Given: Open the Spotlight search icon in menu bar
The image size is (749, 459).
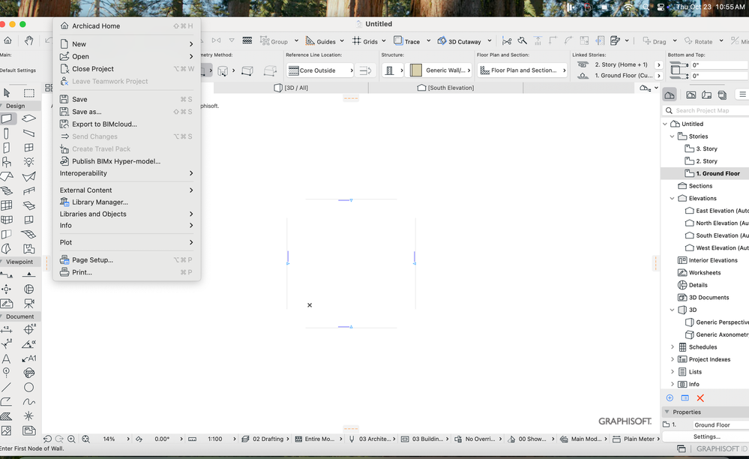Looking at the screenshot, I should 646,7.
